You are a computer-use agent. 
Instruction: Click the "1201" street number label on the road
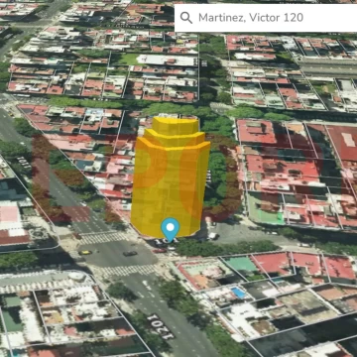click(161, 326)
